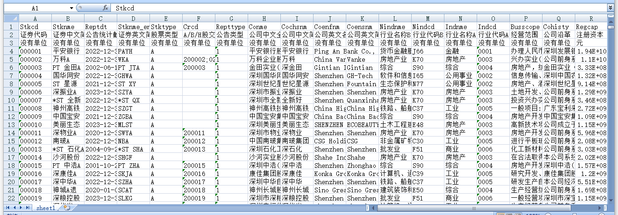
Task: Select column P header
Action: coord(525,18)
